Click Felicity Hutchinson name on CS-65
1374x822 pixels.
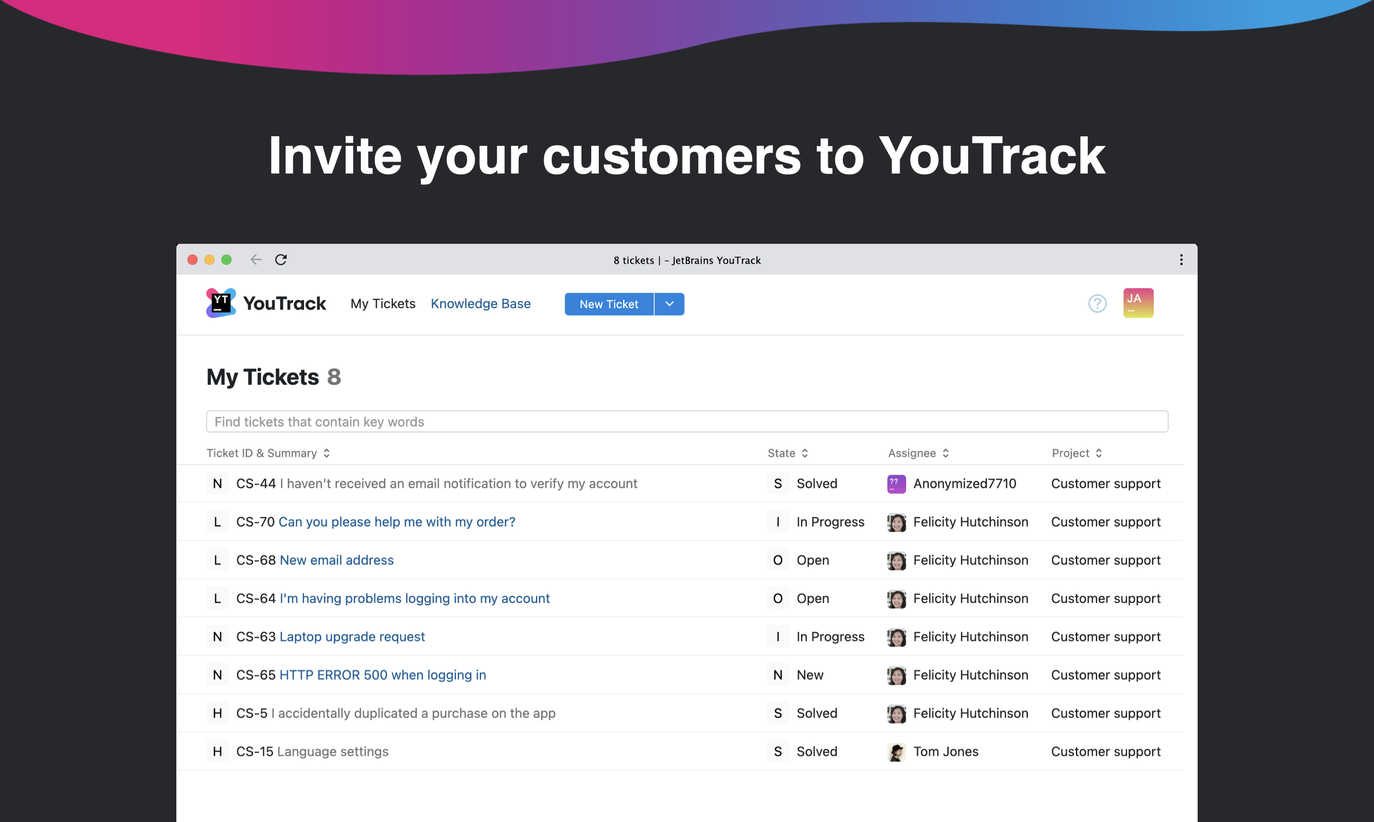[x=970, y=675]
